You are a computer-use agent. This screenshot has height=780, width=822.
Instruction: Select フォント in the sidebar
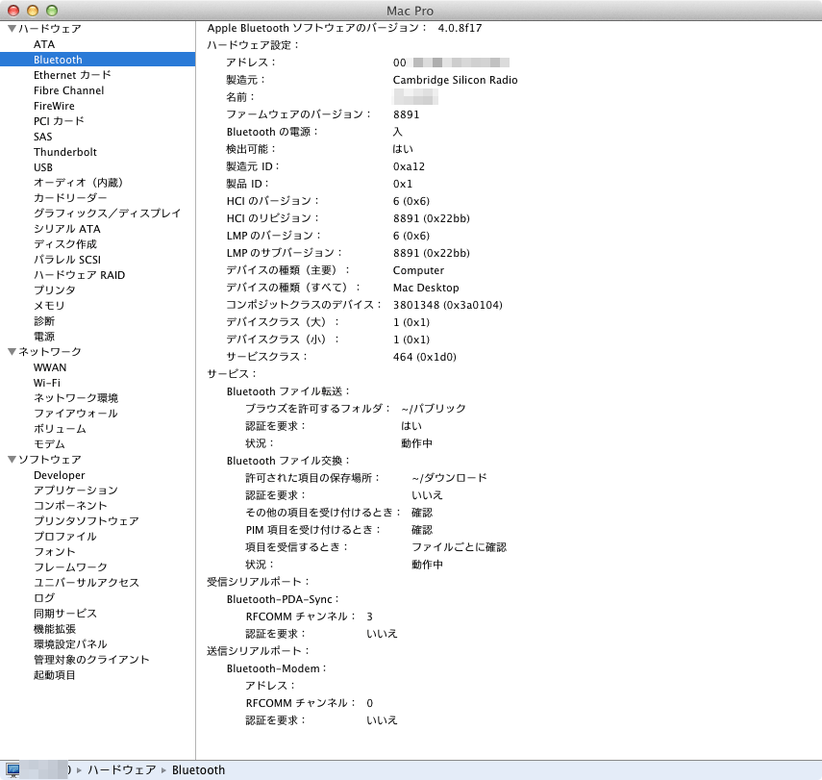55,552
